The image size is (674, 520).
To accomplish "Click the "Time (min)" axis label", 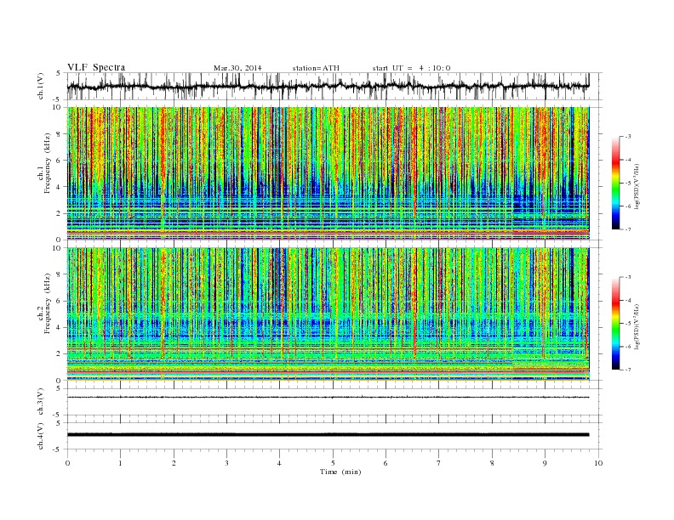I will (x=340, y=472).
